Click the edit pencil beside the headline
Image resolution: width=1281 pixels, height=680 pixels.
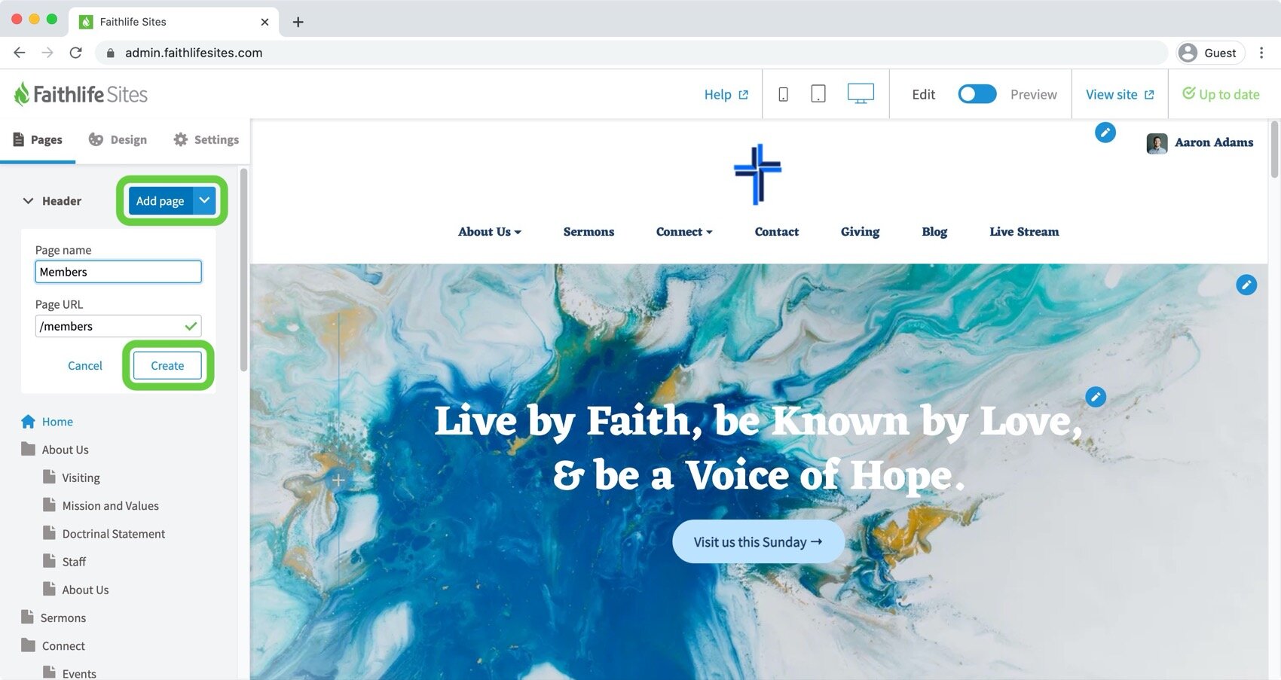(1096, 397)
